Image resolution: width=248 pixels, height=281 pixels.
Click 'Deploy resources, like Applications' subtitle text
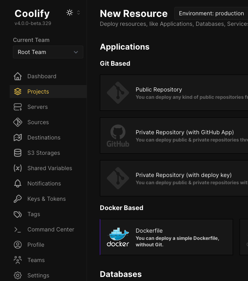click(174, 24)
